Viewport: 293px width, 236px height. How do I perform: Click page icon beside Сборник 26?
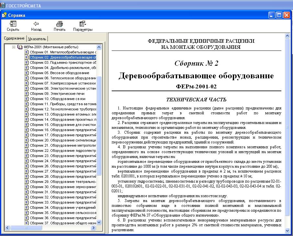pos(27,166)
